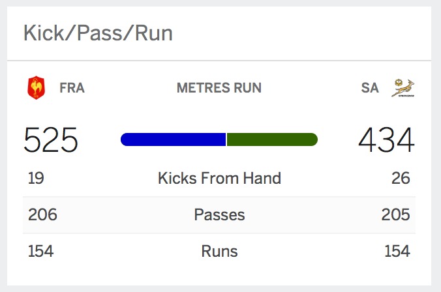
Task: Click the South Africa Springbok logo
Action: [403, 88]
